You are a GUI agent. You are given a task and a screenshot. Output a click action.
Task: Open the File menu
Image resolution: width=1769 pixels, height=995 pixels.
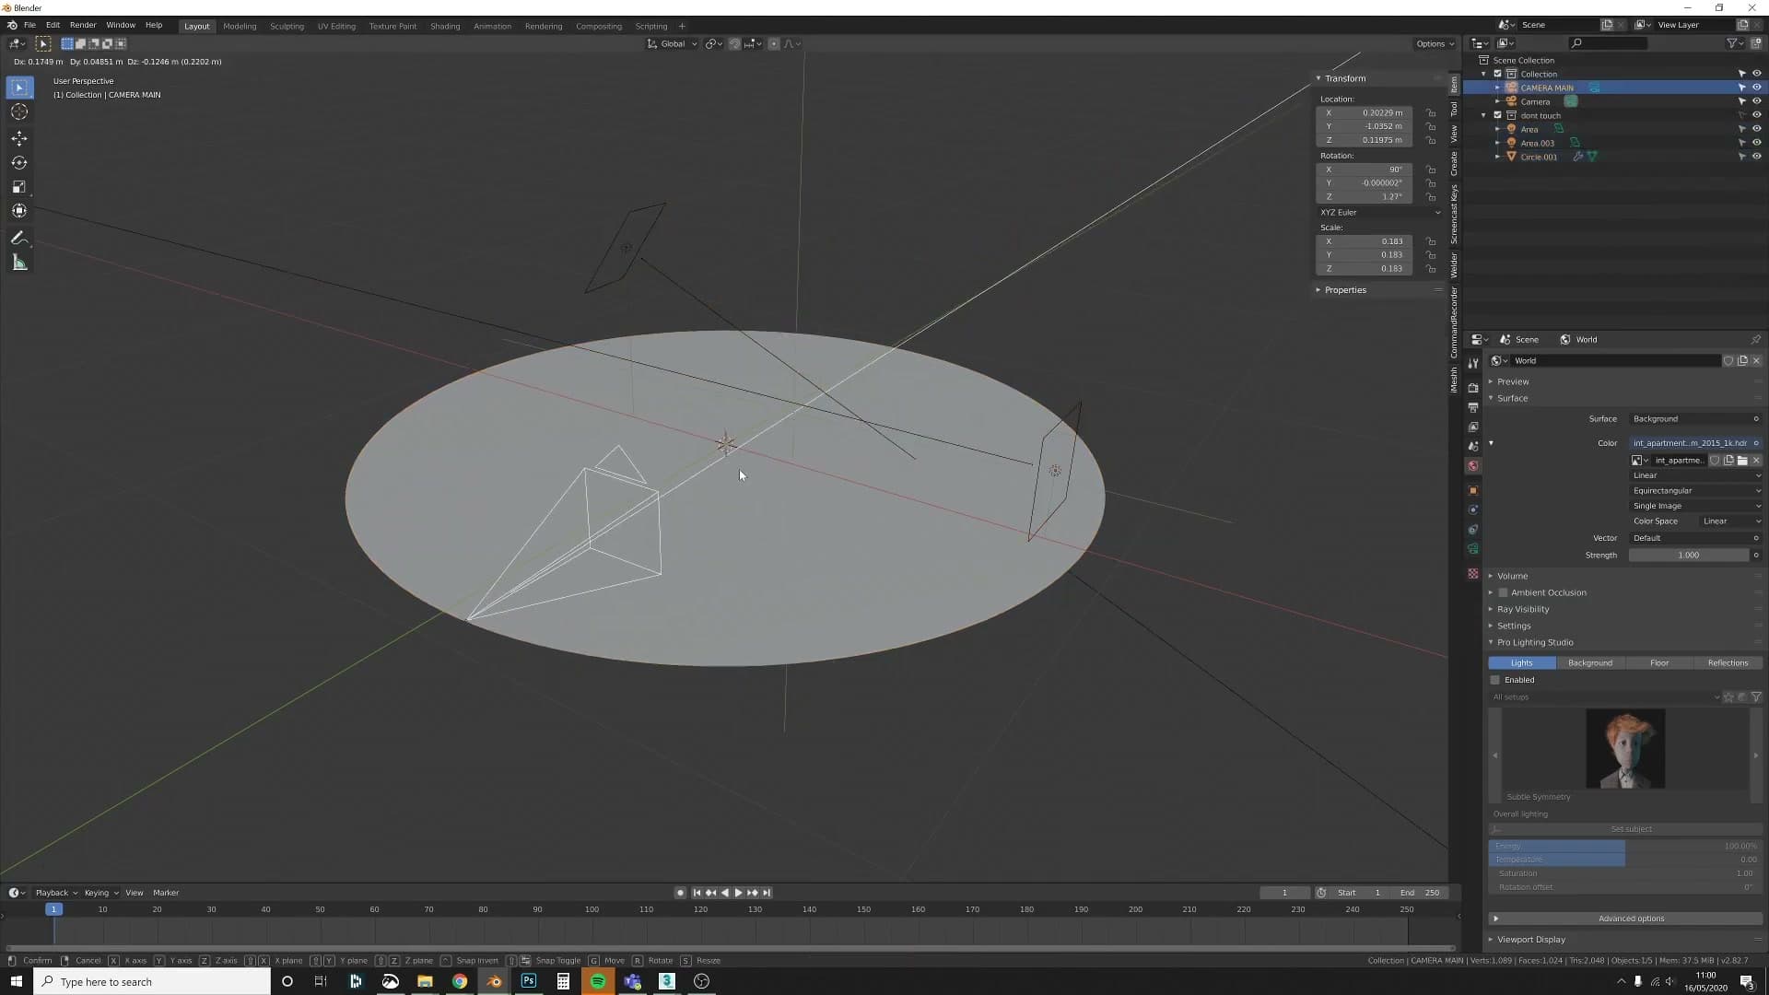[x=29, y=25]
